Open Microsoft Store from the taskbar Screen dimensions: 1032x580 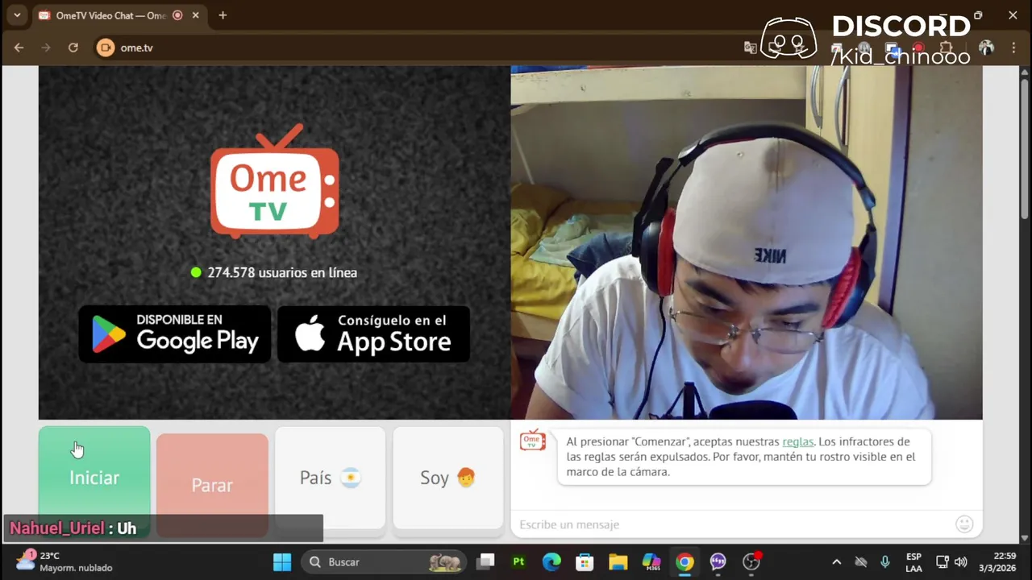point(585,561)
